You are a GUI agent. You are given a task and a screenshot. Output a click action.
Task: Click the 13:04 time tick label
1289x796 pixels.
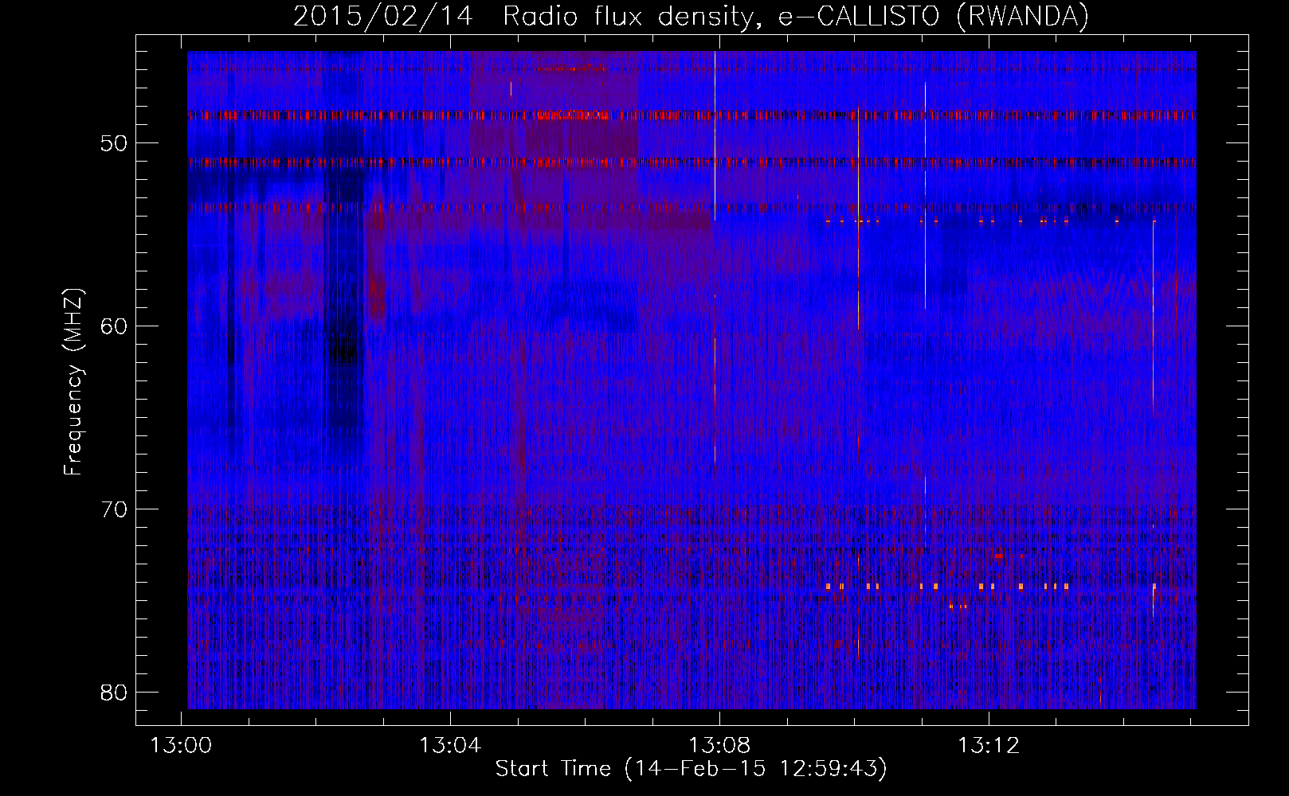pos(450,746)
